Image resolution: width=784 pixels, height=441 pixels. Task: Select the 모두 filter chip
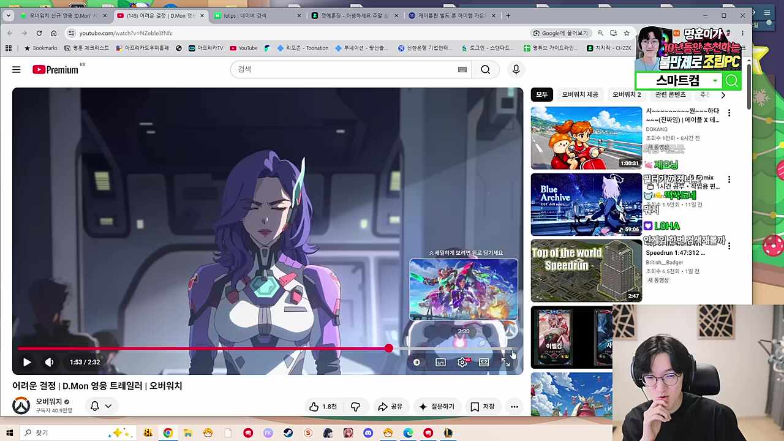click(x=542, y=94)
